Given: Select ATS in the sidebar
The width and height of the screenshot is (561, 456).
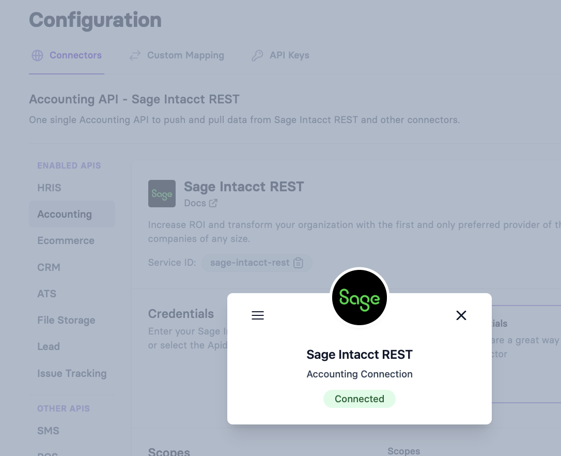Looking at the screenshot, I should pos(46,294).
